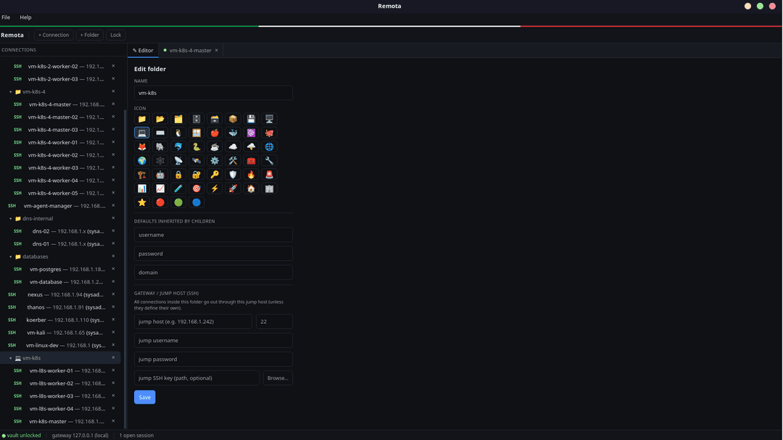783x440 pixels.
Task: Pick the blue circle icon
Action: (196, 203)
